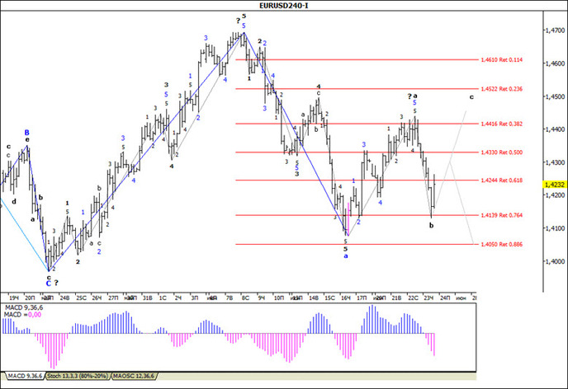The image size is (568, 389).
Task: Click the 16Ч date on time axis
Action: pyautogui.click(x=346, y=298)
